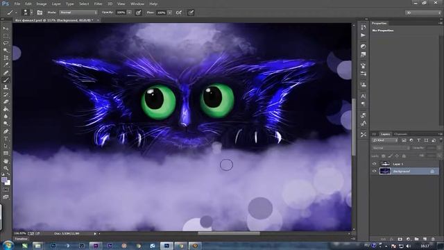
Task: Toggle pressure for opacity button
Action: coord(139,12)
